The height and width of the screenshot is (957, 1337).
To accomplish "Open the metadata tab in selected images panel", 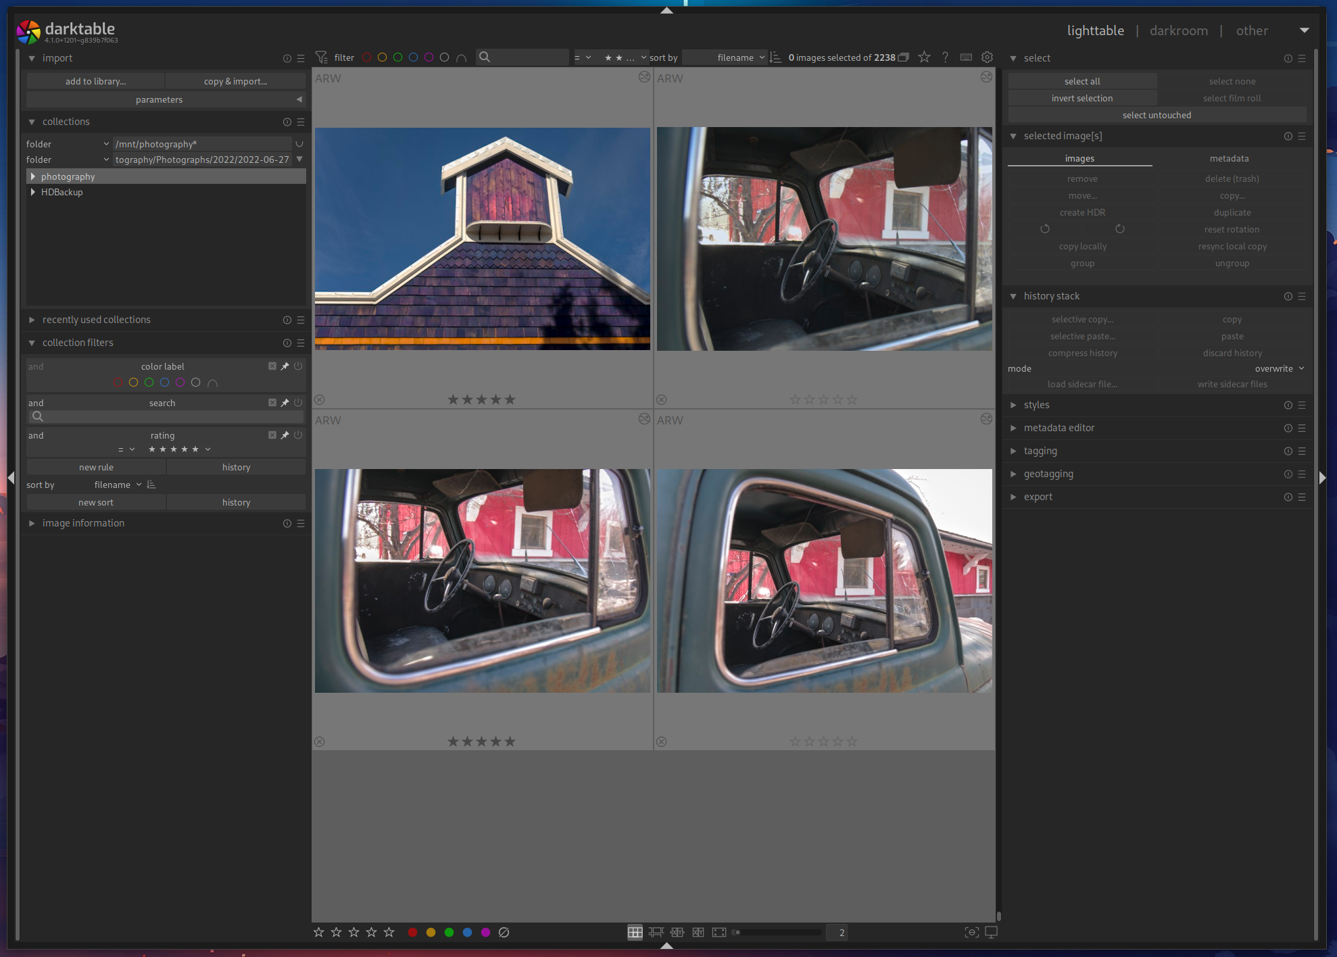I will click(1230, 158).
